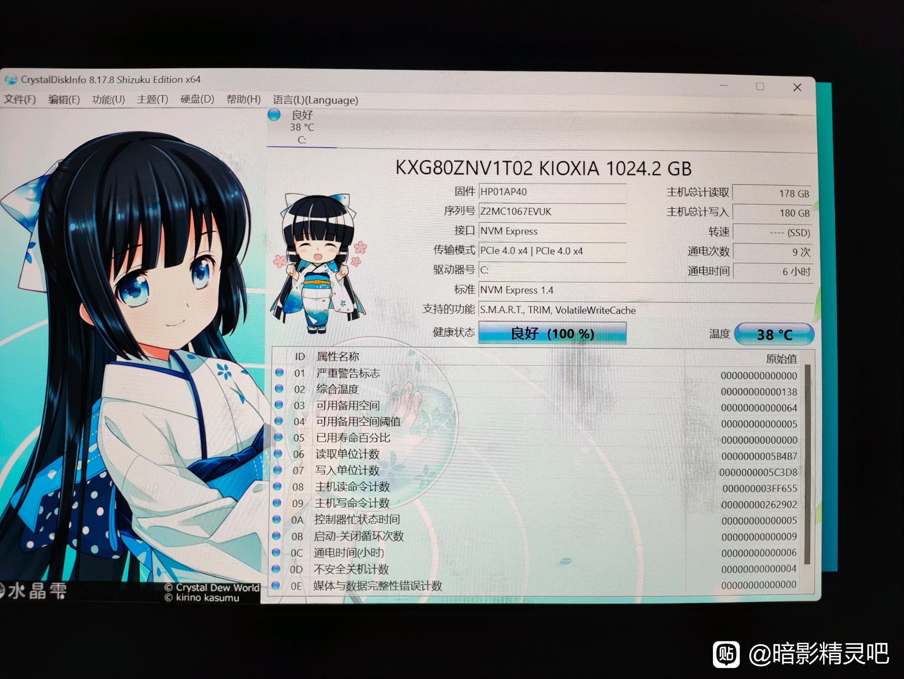The image size is (904, 679).
Task: Click the chibi Shizuku character image
Action: [x=318, y=263]
